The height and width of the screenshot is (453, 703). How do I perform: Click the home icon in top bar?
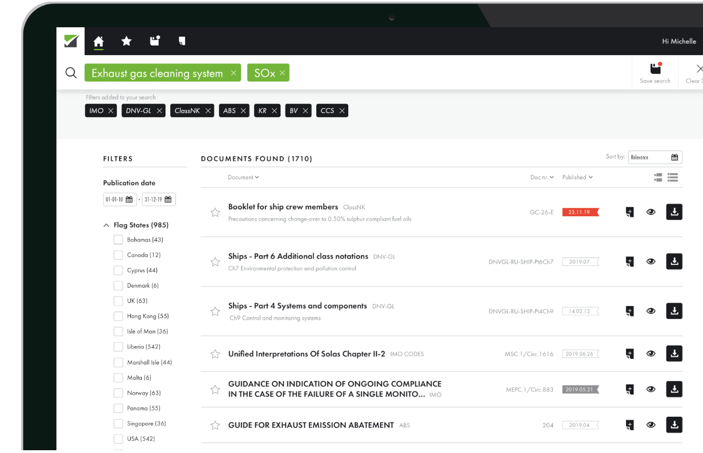[x=99, y=42]
